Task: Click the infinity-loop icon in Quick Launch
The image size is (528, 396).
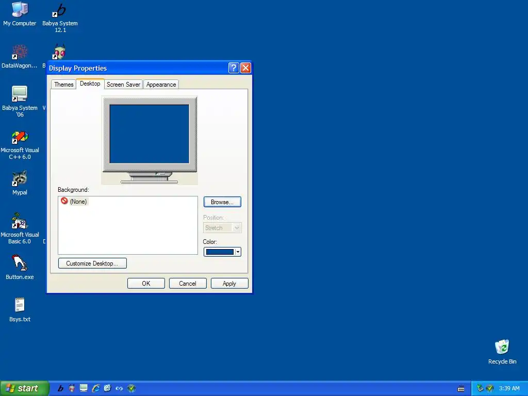Action: click(119, 388)
